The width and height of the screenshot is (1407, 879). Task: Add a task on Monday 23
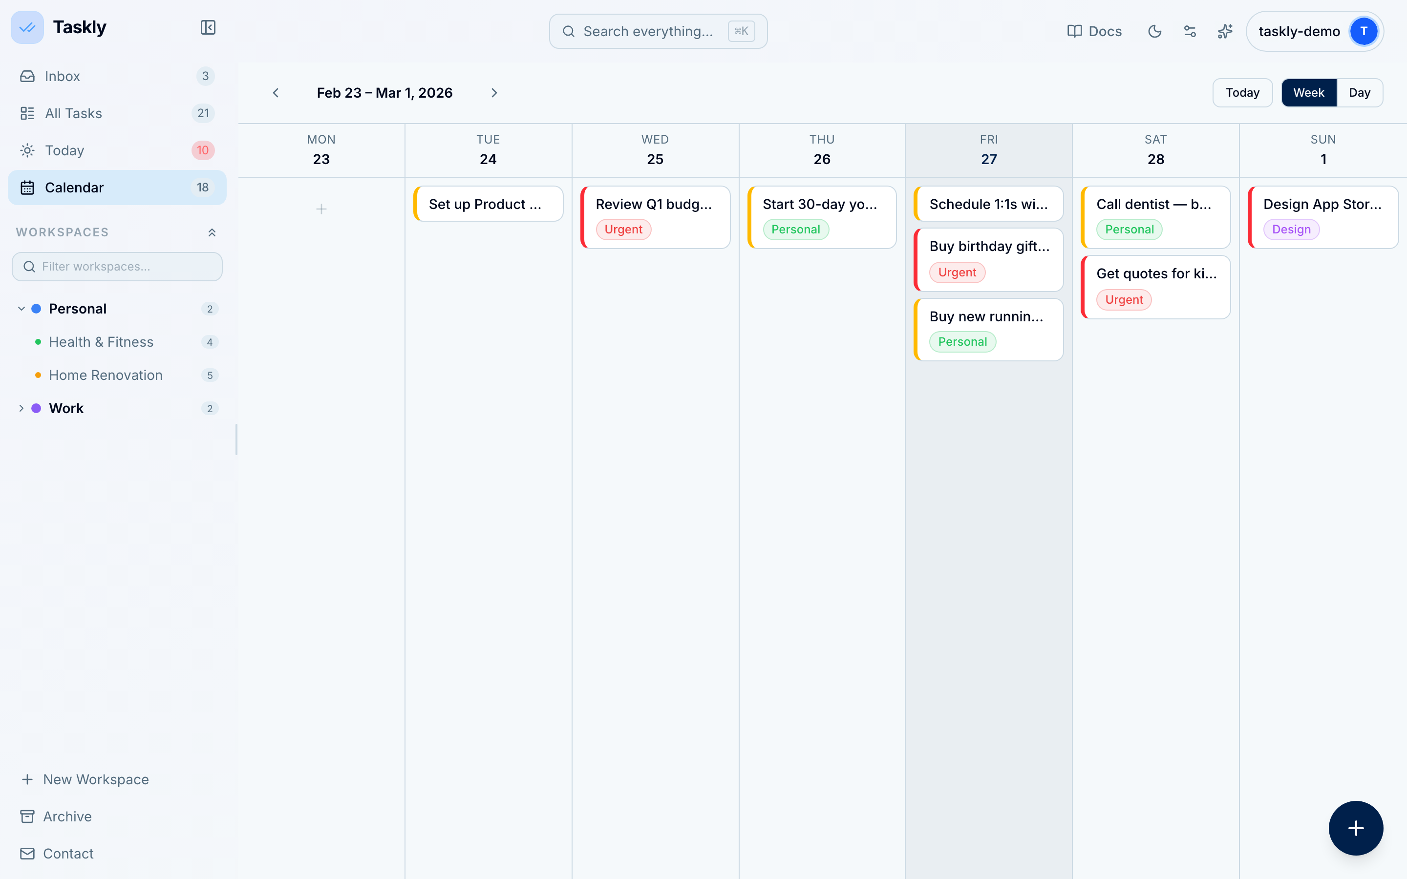pyautogui.click(x=321, y=209)
